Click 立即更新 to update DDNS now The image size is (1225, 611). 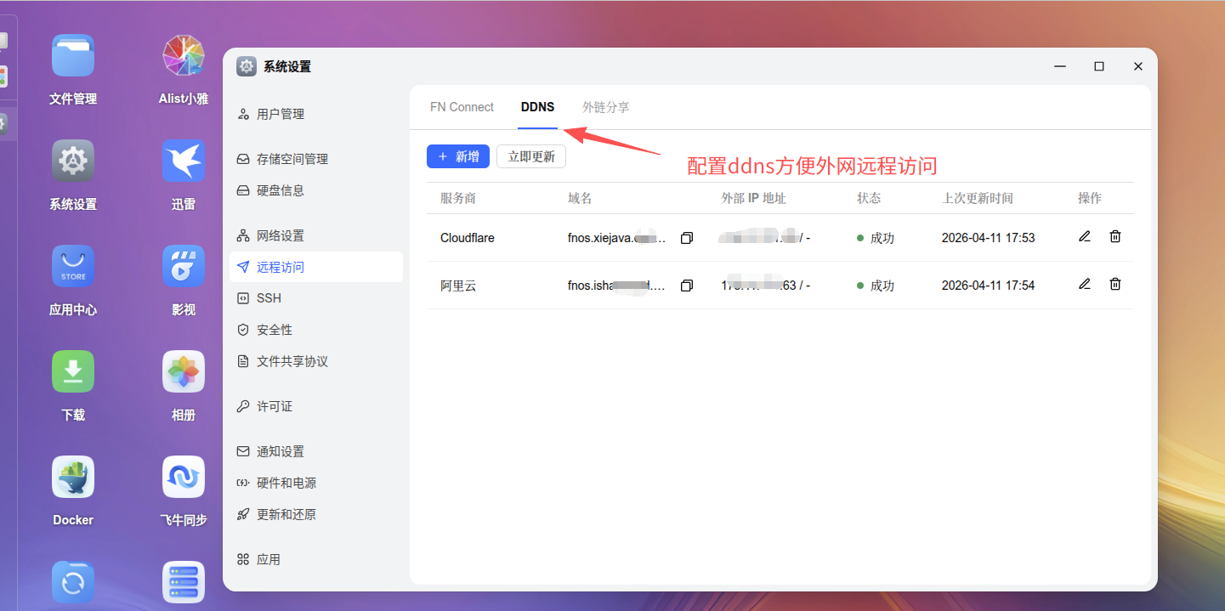tap(530, 156)
